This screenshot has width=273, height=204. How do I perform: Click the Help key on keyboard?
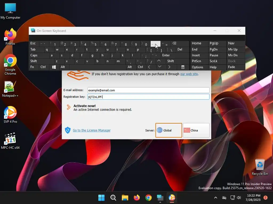[217, 67]
